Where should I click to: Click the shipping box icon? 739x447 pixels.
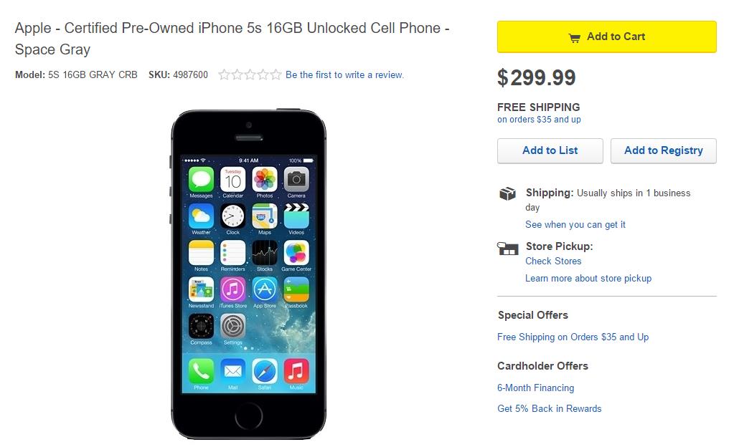click(507, 193)
